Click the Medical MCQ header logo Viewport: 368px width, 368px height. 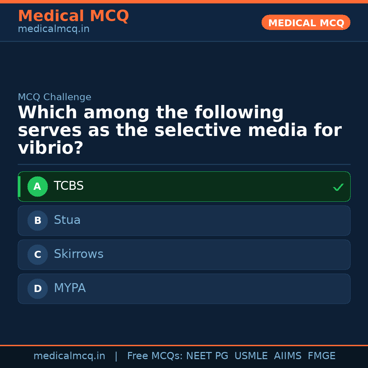click(73, 16)
